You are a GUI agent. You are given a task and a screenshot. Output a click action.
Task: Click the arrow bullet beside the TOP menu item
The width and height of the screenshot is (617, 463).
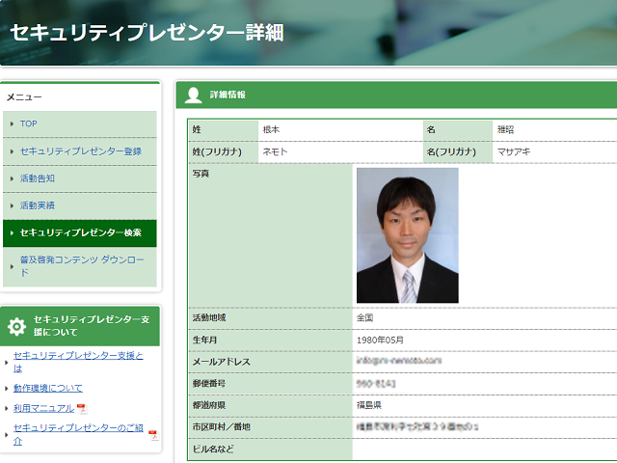coord(12,124)
